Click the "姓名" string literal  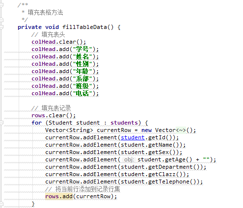point(82,56)
